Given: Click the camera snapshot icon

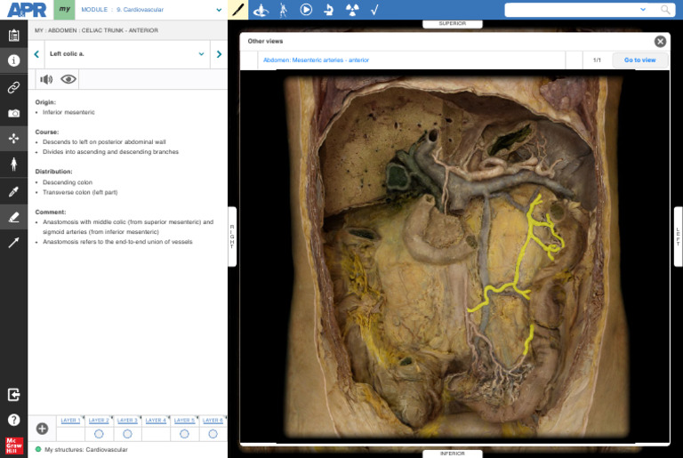Looking at the screenshot, I should click(x=13, y=113).
